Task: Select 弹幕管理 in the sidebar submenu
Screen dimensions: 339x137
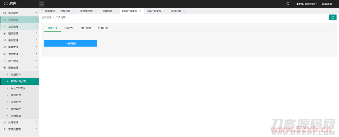Action: (x=16, y=109)
